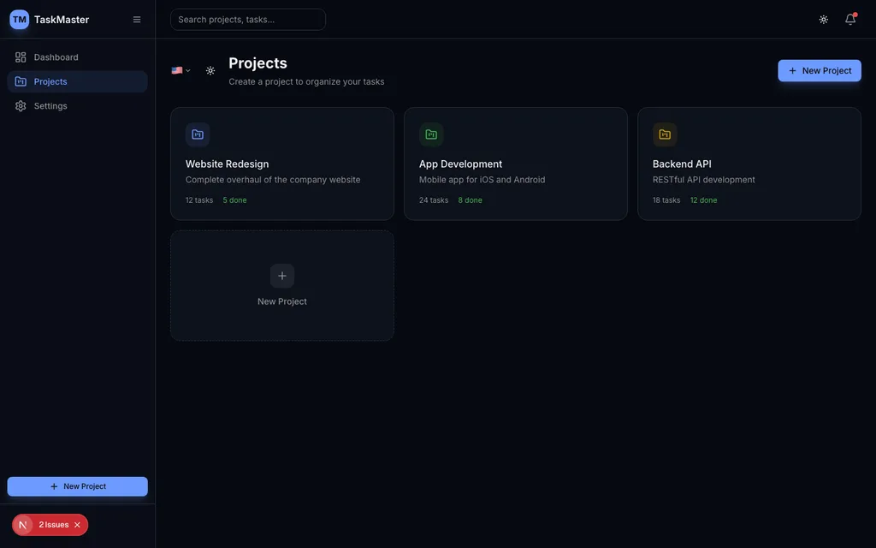The width and height of the screenshot is (876, 548).
Task: Click "Create a project to organize your tasks"
Action: point(306,81)
